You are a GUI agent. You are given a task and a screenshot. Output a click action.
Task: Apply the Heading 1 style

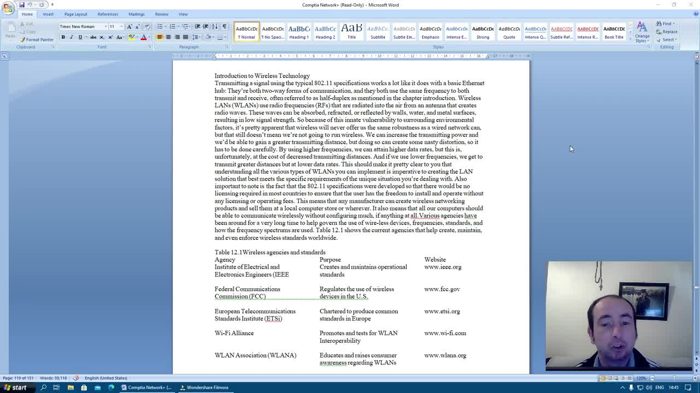click(x=299, y=32)
